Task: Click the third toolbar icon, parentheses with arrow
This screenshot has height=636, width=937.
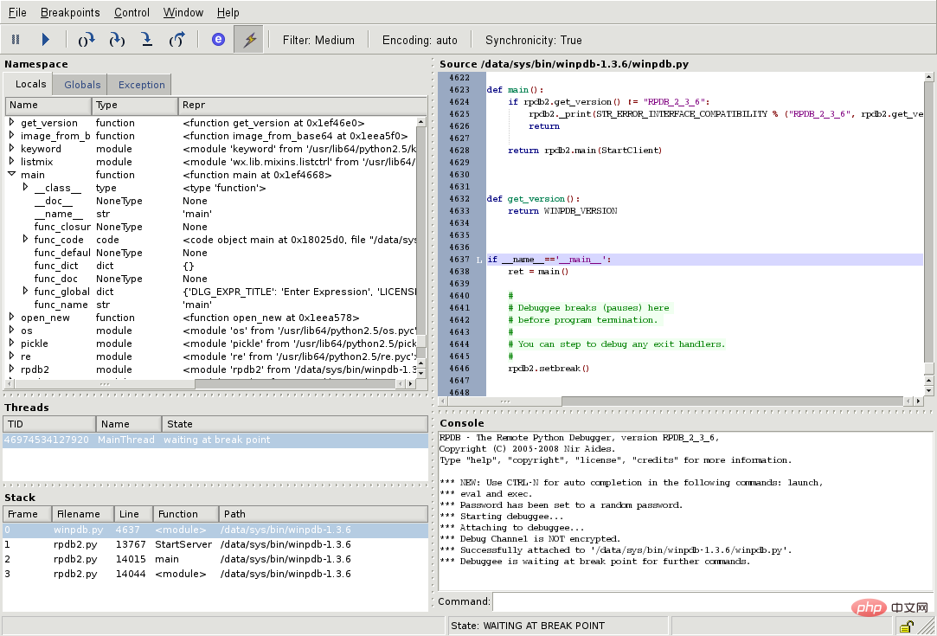Action: 87,40
